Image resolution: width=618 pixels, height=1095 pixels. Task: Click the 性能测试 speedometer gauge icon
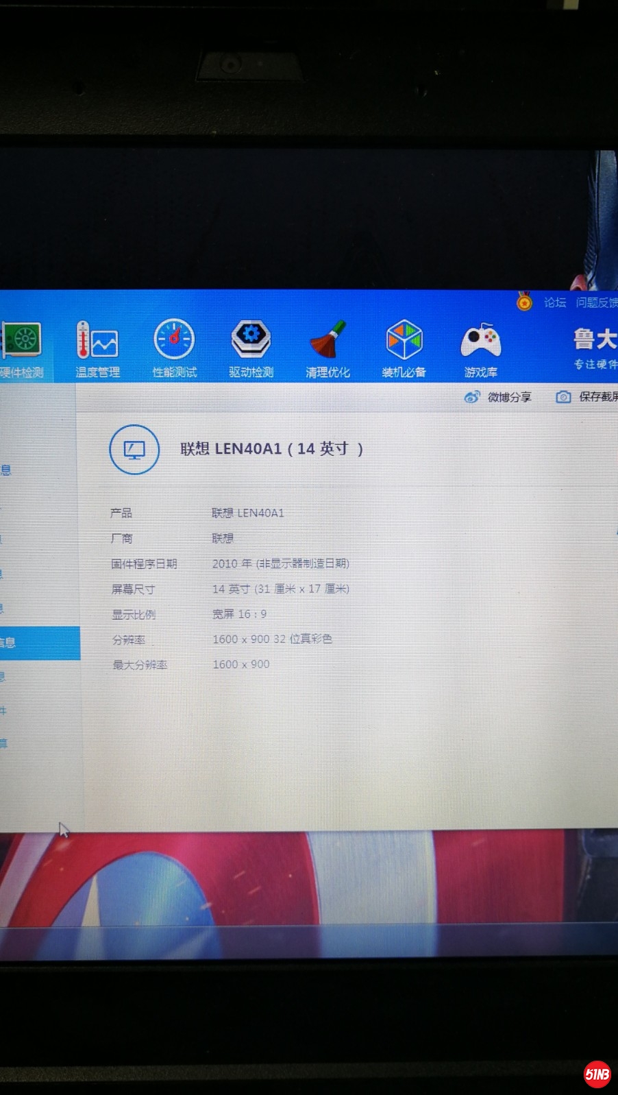(x=174, y=340)
